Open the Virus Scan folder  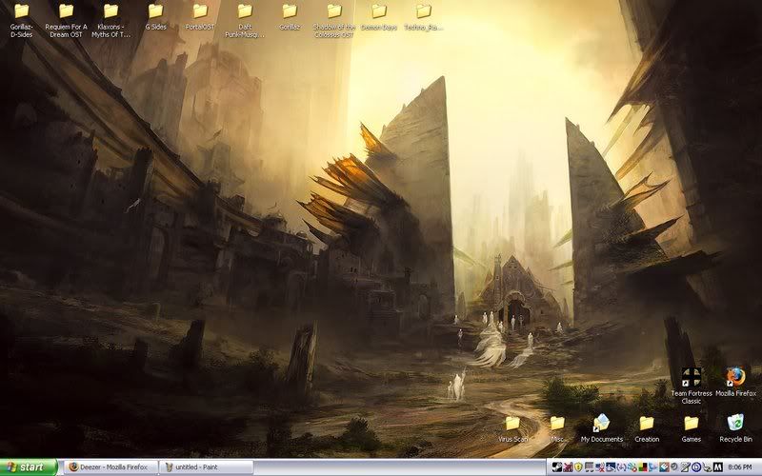point(512,424)
